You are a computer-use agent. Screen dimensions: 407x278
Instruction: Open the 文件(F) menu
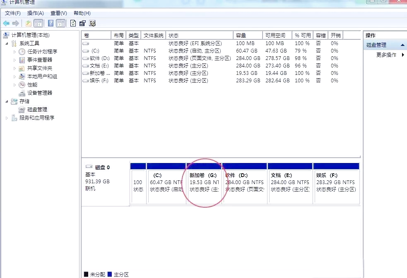(13, 13)
